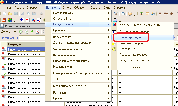
Task: Click the Print icon in the toolbar
Action: pyautogui.click(x=41, y=14)
